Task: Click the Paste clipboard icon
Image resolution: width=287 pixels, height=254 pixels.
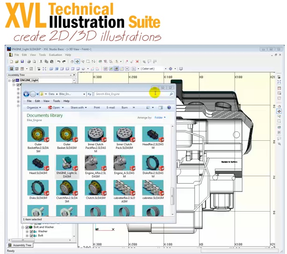Action: click(52, 62)
